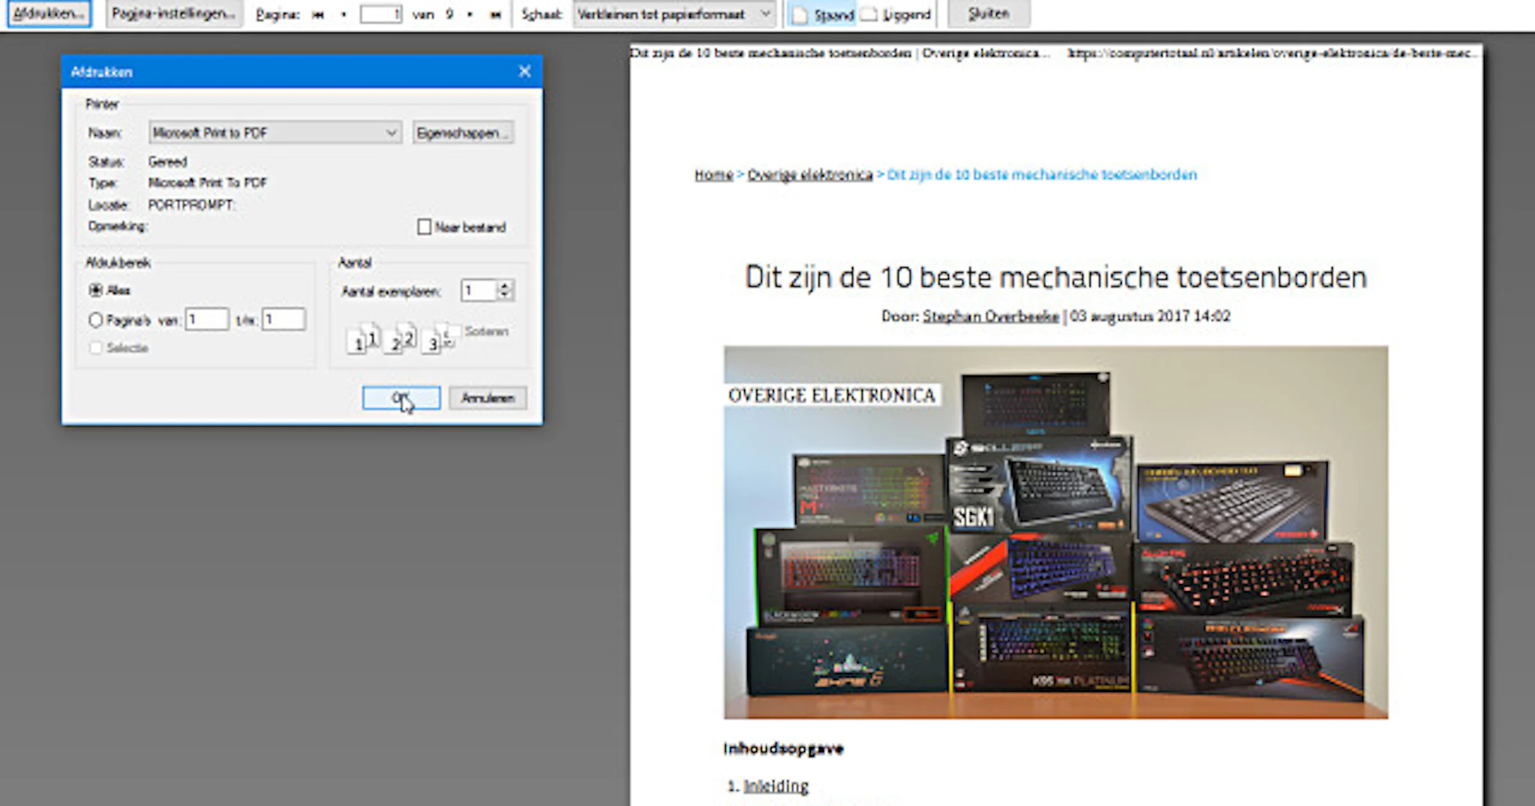
Task: Click the Aantal exemplaren field
Action: 478,291
